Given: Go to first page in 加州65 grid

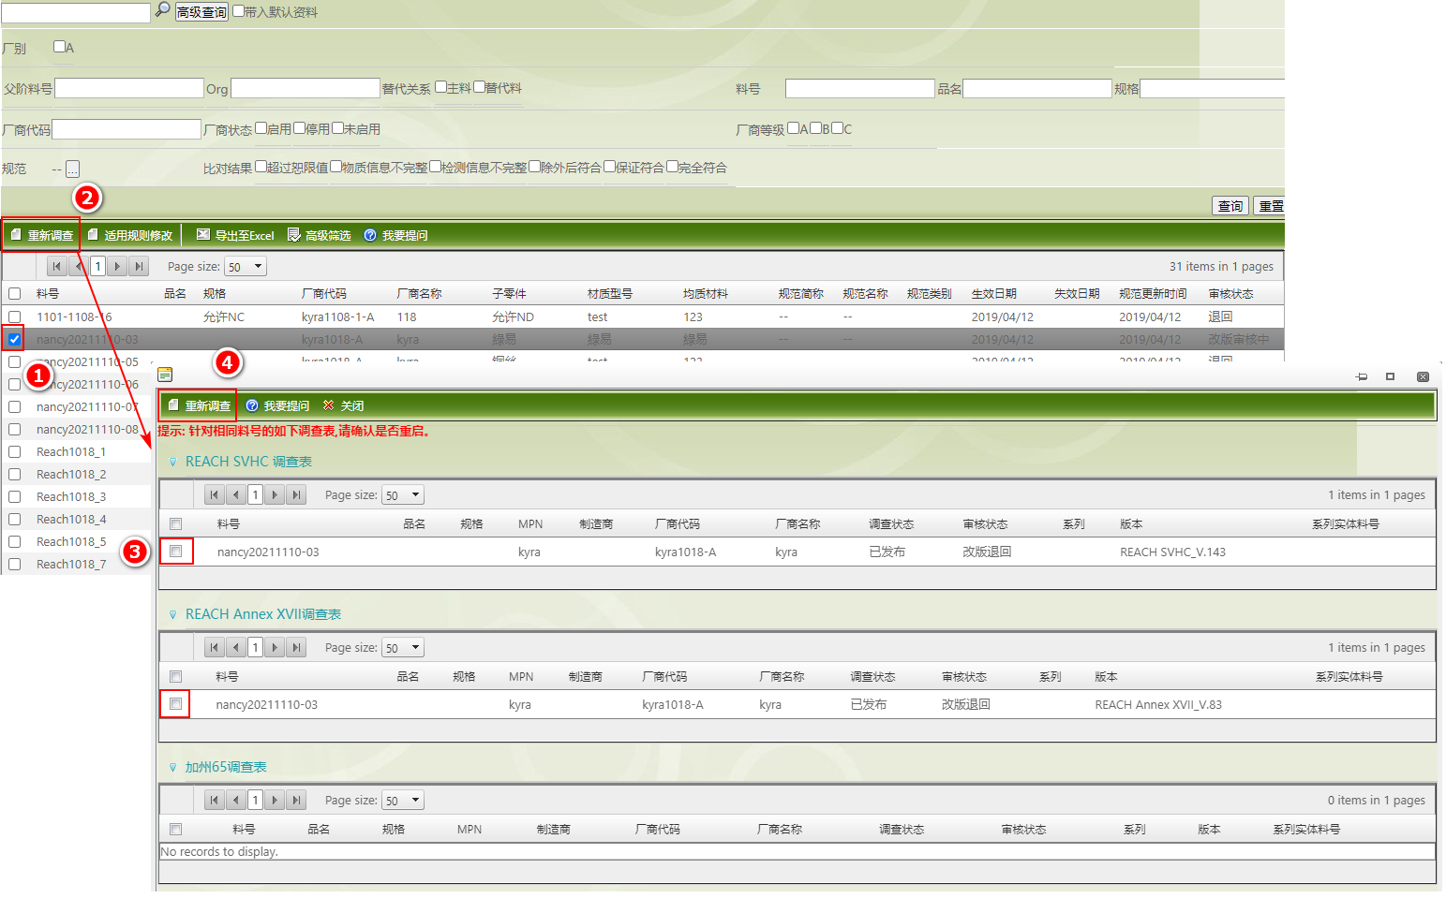Looking at the screenshot, I should pos(214,801).
